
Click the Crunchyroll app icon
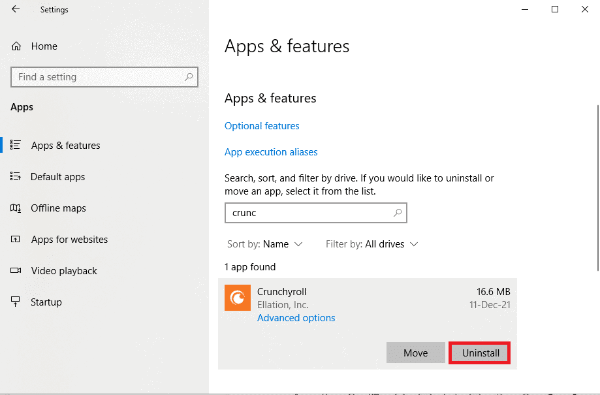click(x=237, y=298)
